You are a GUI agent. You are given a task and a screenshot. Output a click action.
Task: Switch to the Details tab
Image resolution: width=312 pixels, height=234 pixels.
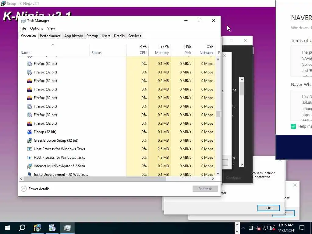point(119,36)
